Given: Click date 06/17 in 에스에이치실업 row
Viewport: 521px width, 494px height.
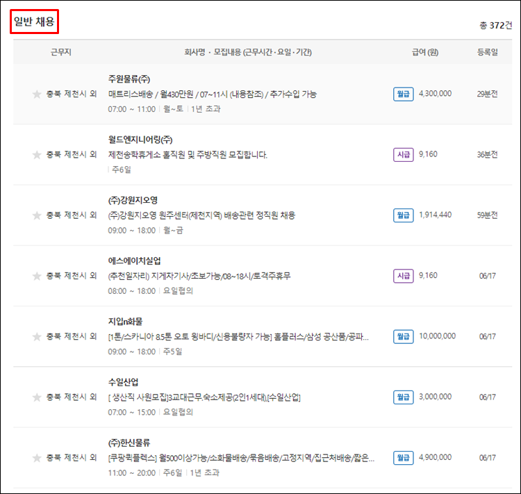Looking at the screenshot, I should point(488,276).
